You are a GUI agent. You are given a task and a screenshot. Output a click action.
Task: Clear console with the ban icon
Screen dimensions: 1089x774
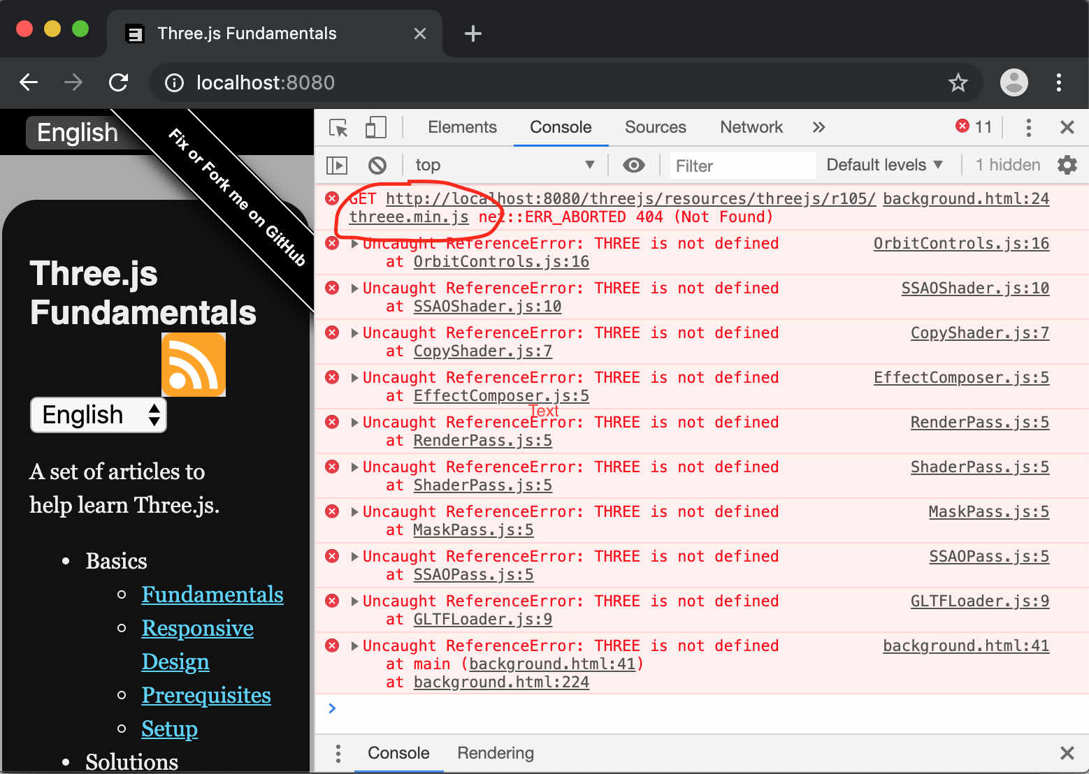pyautogui.click(x=377, y=166)
